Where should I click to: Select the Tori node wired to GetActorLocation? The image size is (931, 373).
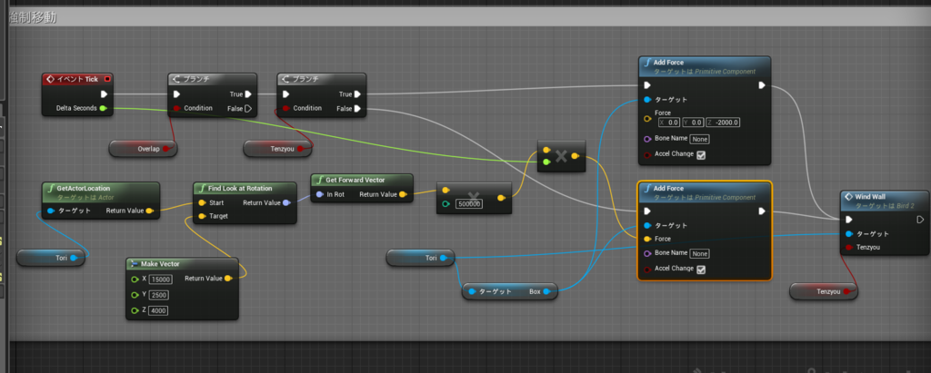[51, 258]
